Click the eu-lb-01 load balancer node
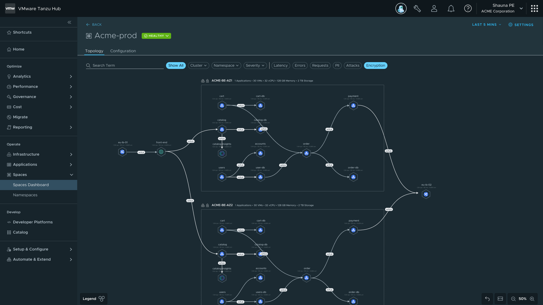Viewport: 543px width, 305px height. click(122, 152)
